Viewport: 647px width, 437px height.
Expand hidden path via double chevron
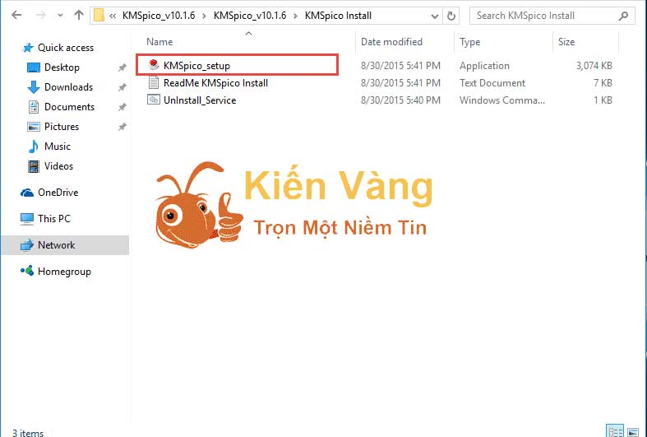[113, 16]
